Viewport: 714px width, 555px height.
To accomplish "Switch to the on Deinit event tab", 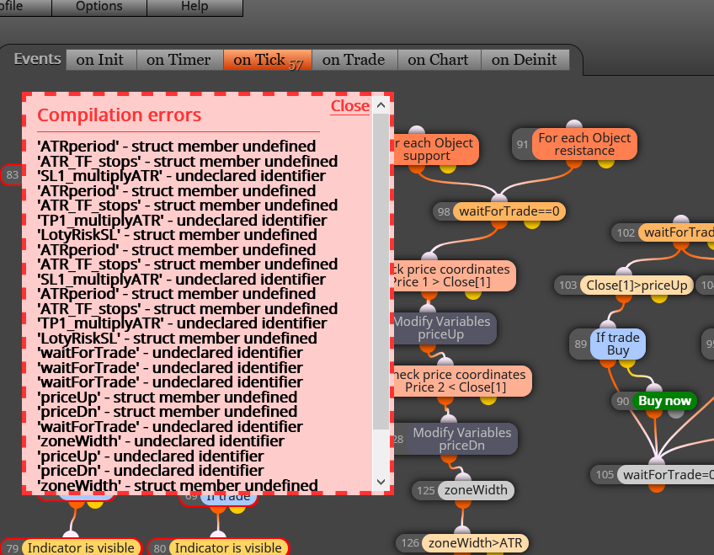I will point(525,60).
